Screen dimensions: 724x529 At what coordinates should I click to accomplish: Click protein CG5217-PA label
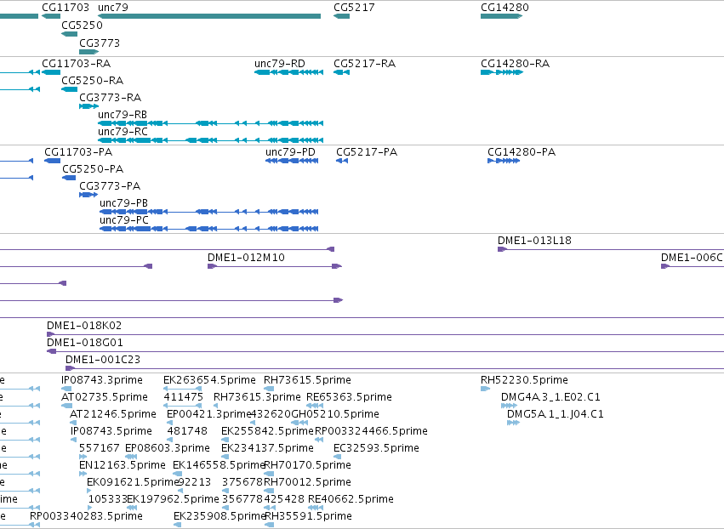pyautogui.click(x=367, y=152)
